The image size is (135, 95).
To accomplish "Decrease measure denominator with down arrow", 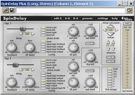I will 113,49.
